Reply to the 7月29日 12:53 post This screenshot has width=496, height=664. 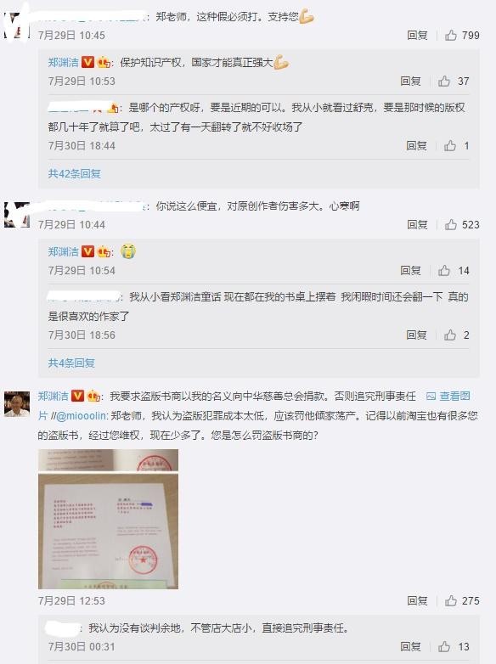[x=417, y=600]
